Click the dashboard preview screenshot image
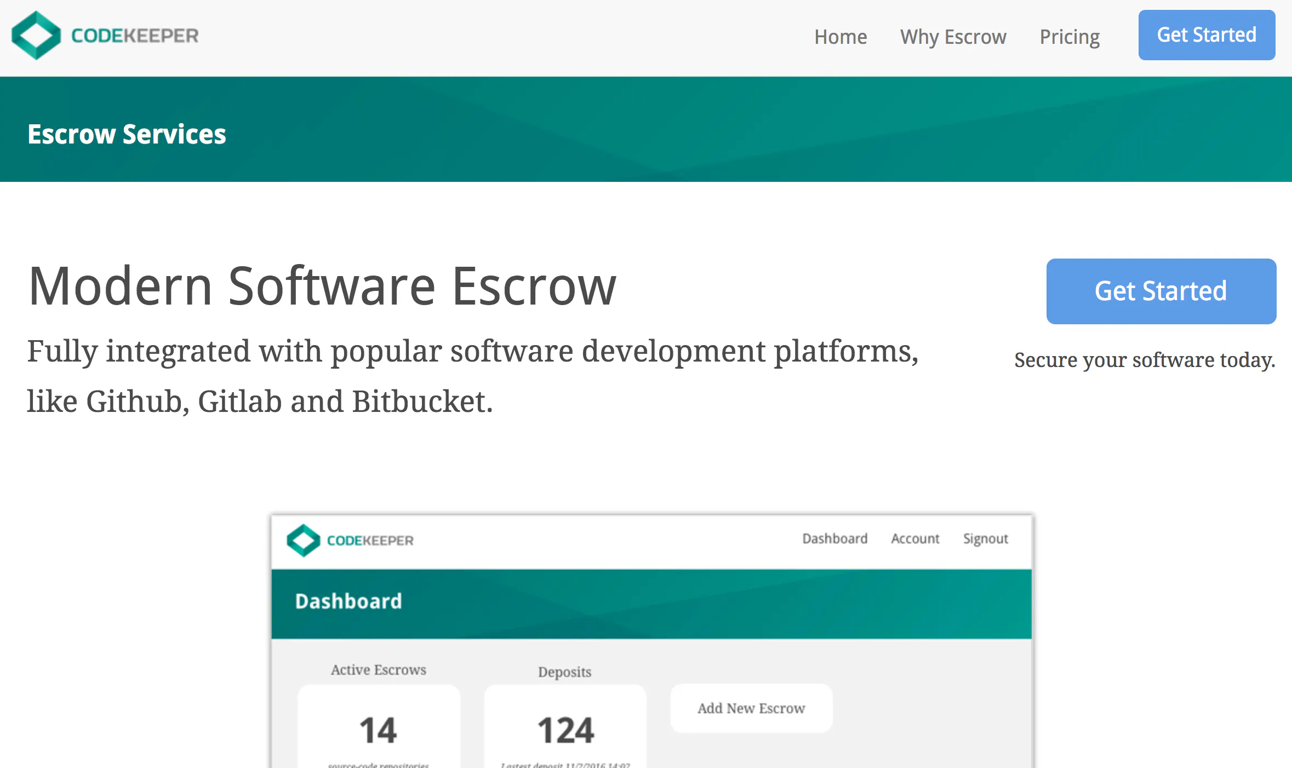This screenshot has height=768, width=1292. tap(651, 640)
